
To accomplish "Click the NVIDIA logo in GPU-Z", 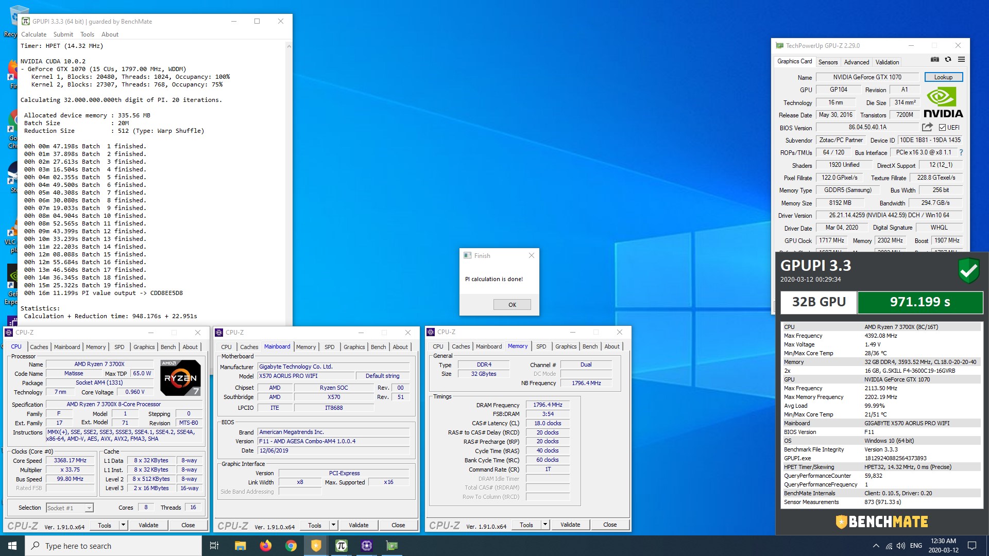I will click(x=943, y=103).
